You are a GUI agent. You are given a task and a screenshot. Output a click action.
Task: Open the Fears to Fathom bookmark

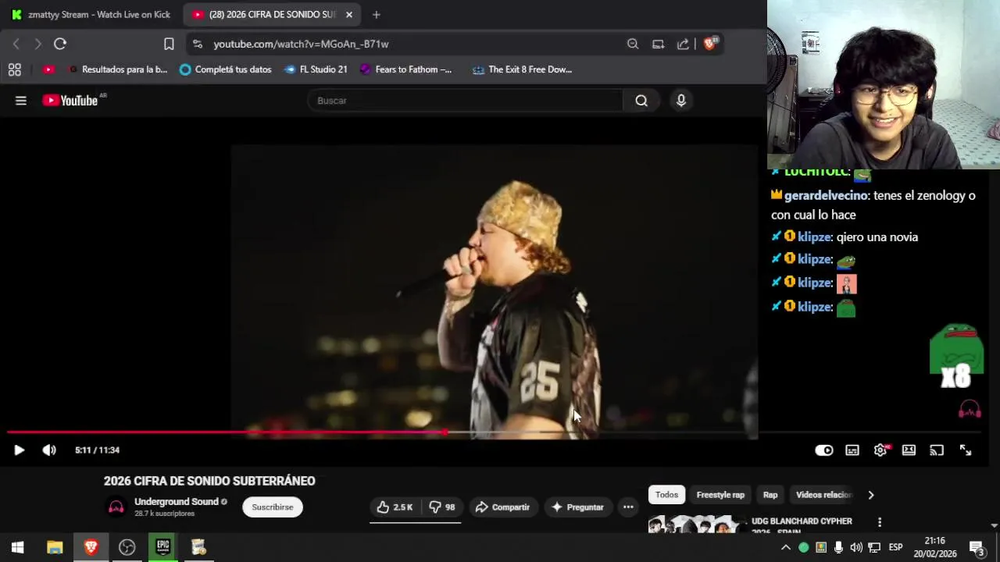[x=405, y=69]
